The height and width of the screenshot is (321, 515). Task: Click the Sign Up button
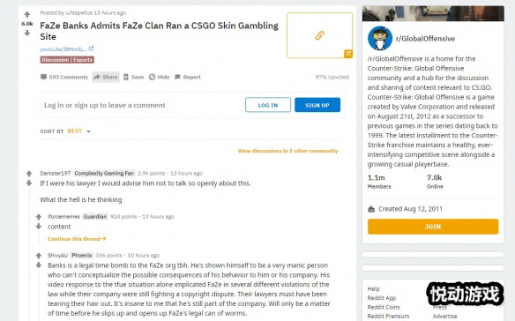point(317,105)
